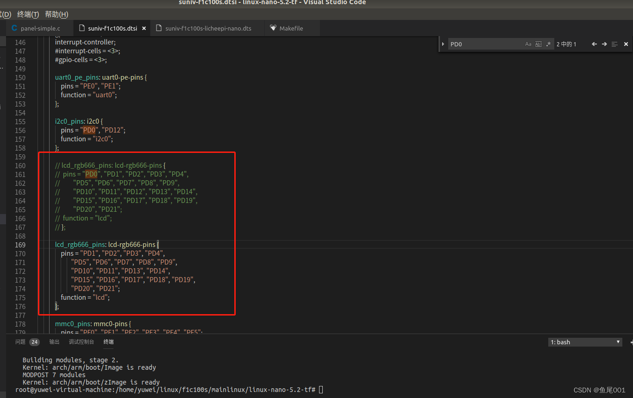The width and height of the screenshot is (633, 398).
Task: Click uncommented 'lcd_rgb666_pins: lcd-rgb666-pins {' line
Action: coord(107,245)
